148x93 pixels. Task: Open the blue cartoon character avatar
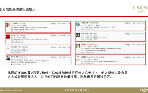(x=78, y=24)
